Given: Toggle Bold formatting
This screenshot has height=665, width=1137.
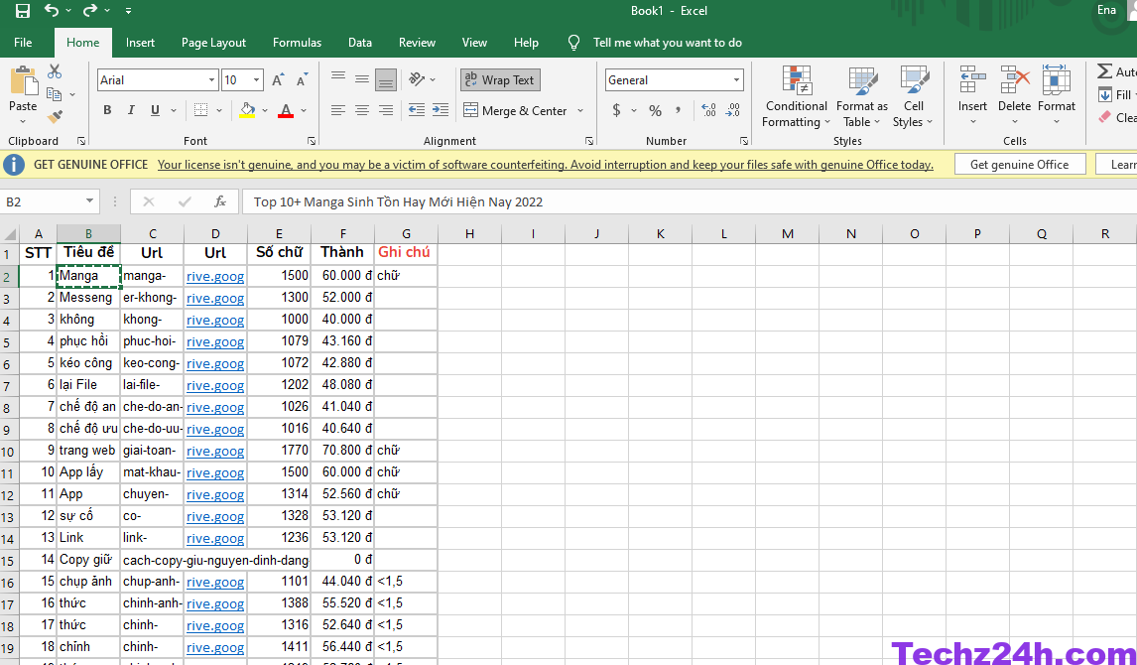Looking at the screenshot, I should [x=107, y=110].
